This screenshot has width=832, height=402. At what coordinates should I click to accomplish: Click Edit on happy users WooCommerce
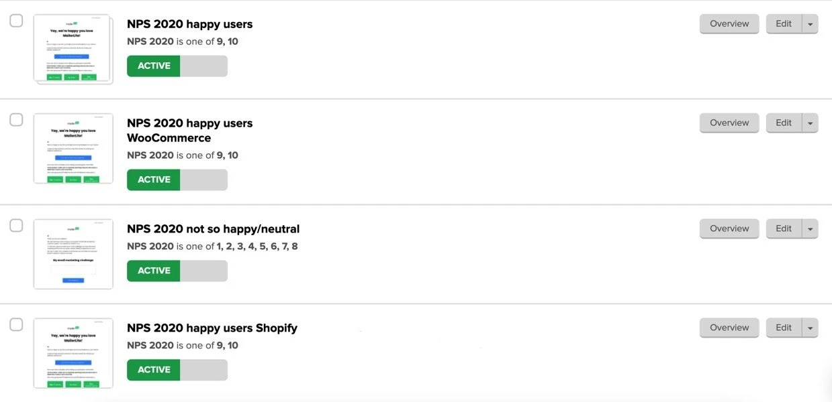point(783,123)
